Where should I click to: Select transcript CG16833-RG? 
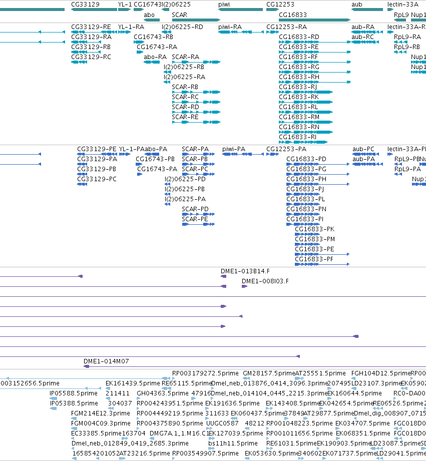tap(314, 72)
